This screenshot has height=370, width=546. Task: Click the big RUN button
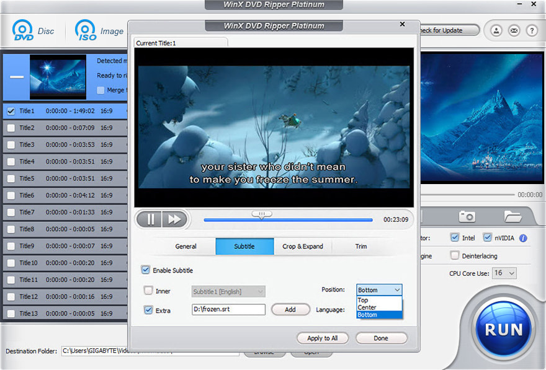tap(504, 330)
